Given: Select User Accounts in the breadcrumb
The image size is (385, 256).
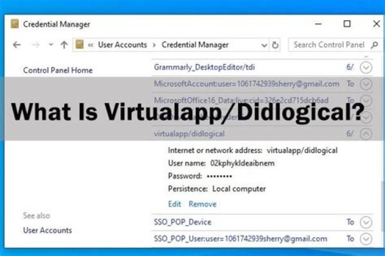Looking at the screenshot, I should coord(122,45).
